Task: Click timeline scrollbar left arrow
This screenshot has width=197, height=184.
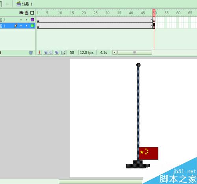Action: click(115, 52)
